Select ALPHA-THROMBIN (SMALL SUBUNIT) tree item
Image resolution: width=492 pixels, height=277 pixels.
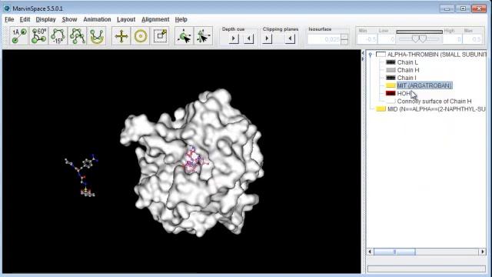coord(437,55)
